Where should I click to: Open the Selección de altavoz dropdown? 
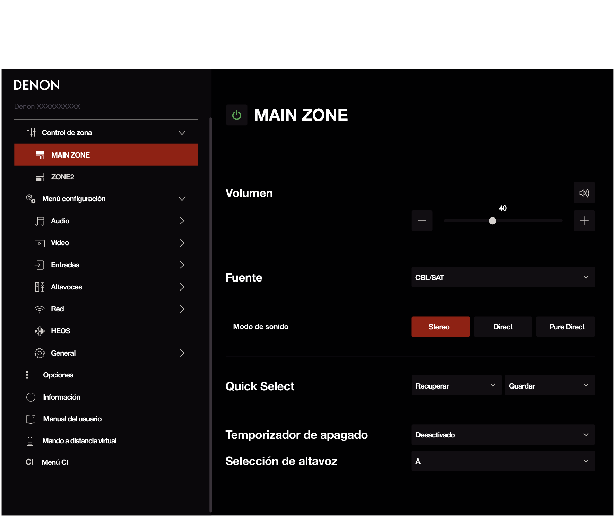(x=503, y=461)
